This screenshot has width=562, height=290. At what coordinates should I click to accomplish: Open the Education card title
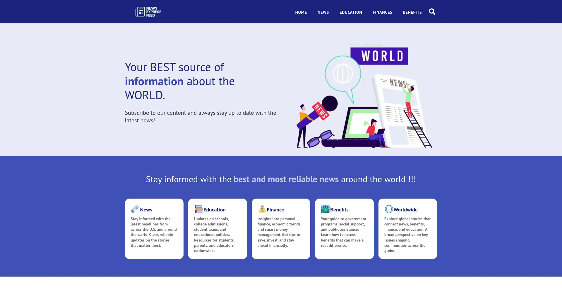click(215, 210)
